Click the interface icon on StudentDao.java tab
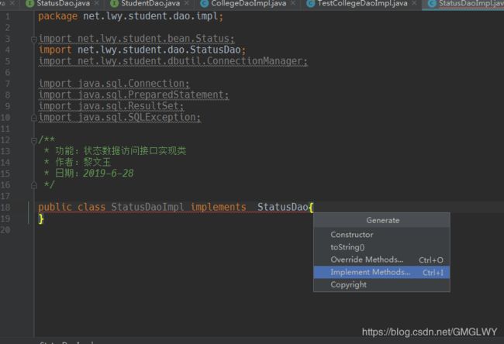The image size is (504, 344). tap(114, 4)
